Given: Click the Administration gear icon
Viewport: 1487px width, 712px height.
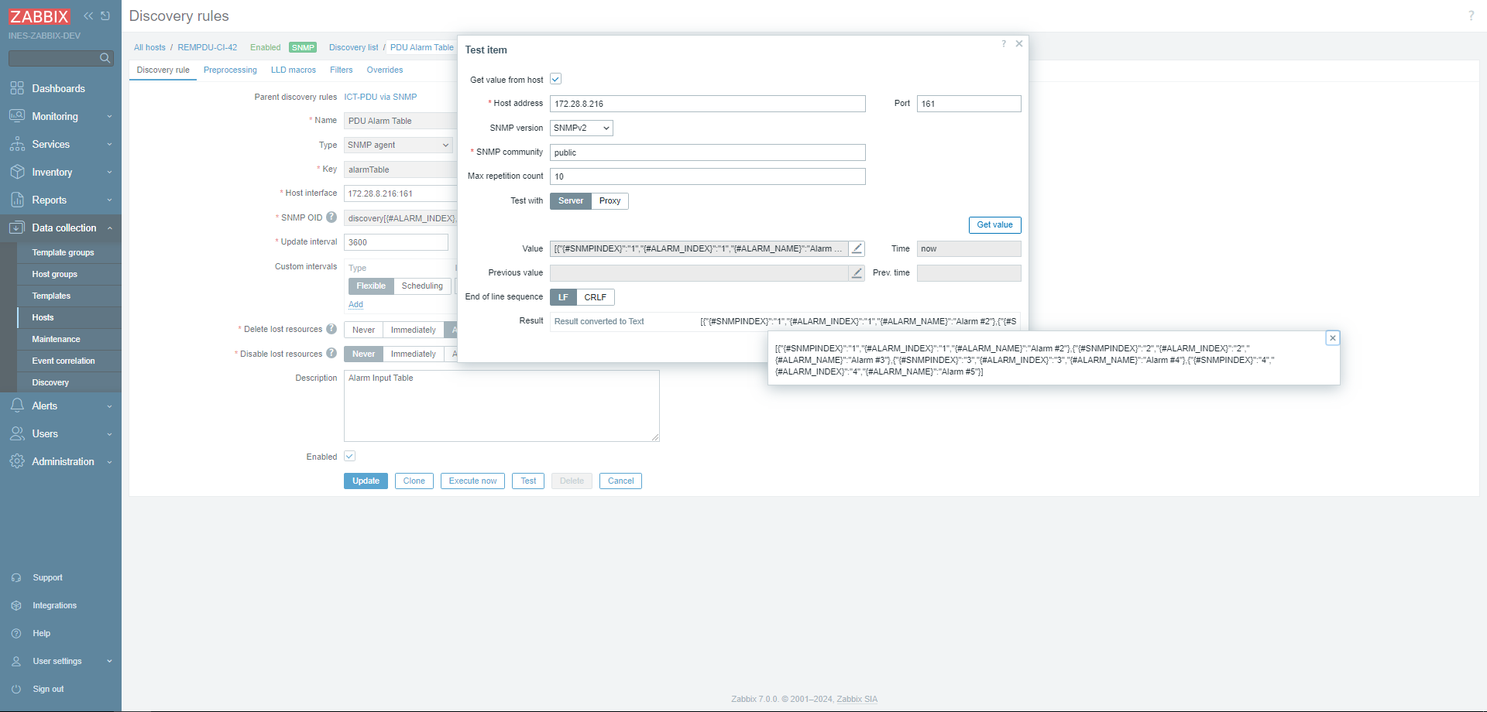Looking at the screenshot, I should coord(17,461).
